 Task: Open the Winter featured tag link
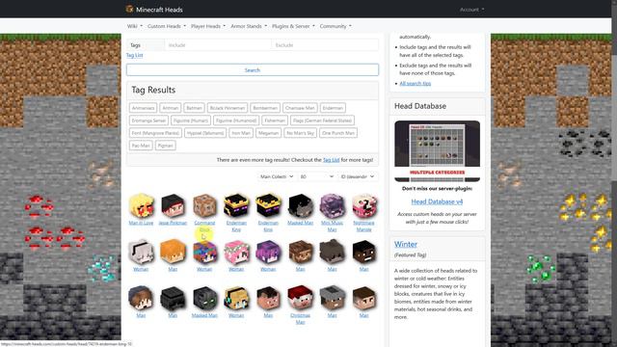pos(406,244)
